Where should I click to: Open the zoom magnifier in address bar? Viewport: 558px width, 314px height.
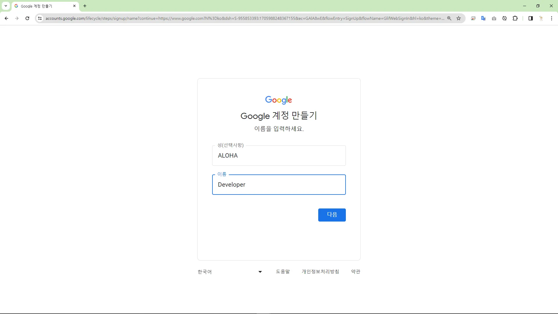point(449,18)
